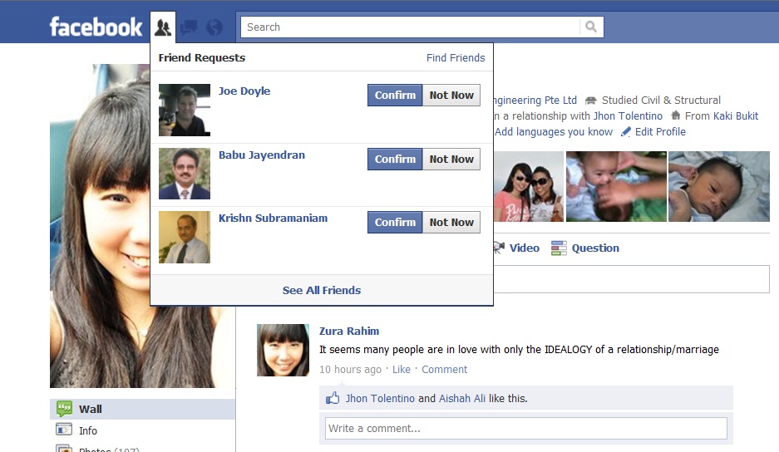Click the Comment link under the post
Image resolution: width=779 pixels, height=452 pixels.
click(x=445, y=369)
